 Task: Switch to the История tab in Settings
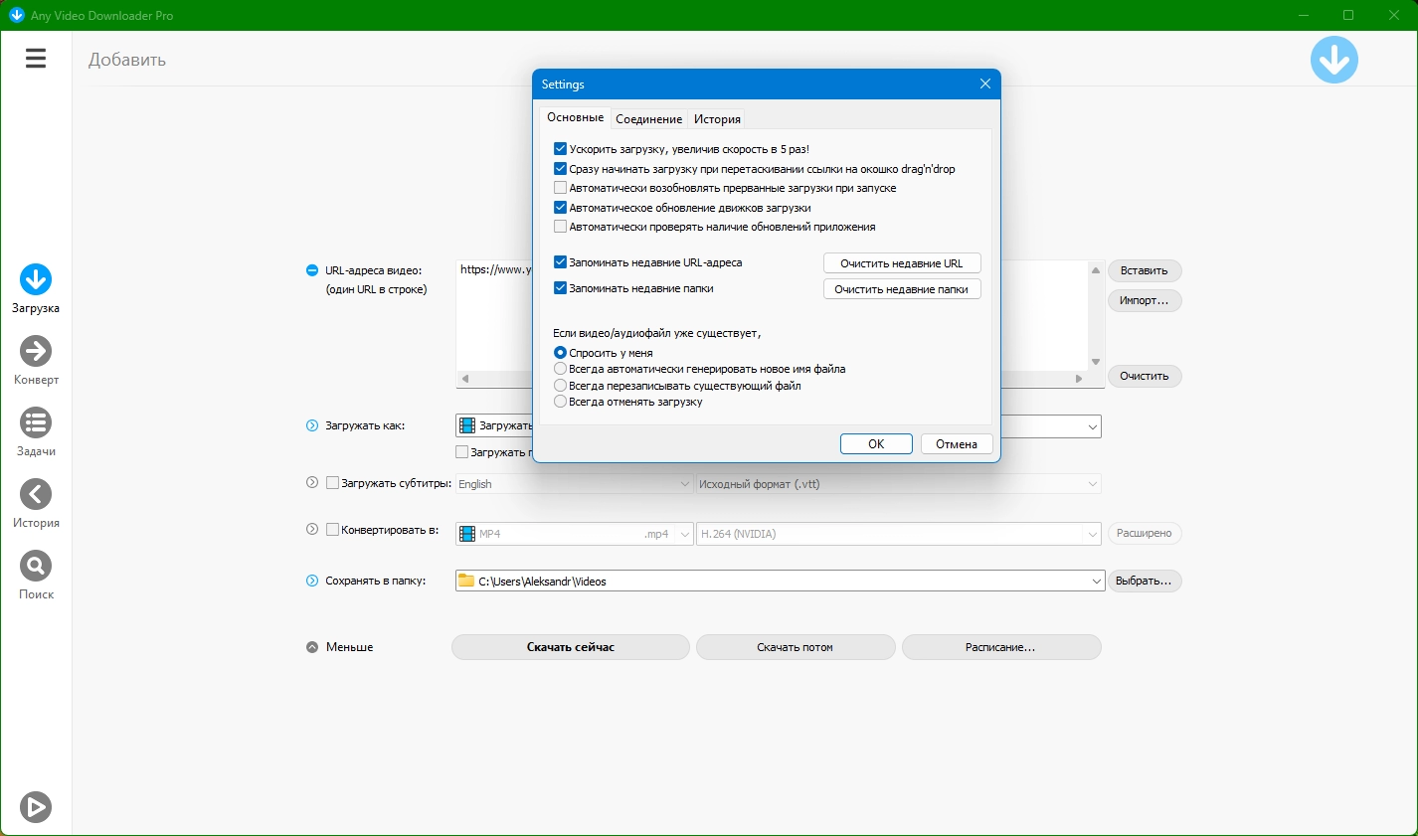point(717,119)
